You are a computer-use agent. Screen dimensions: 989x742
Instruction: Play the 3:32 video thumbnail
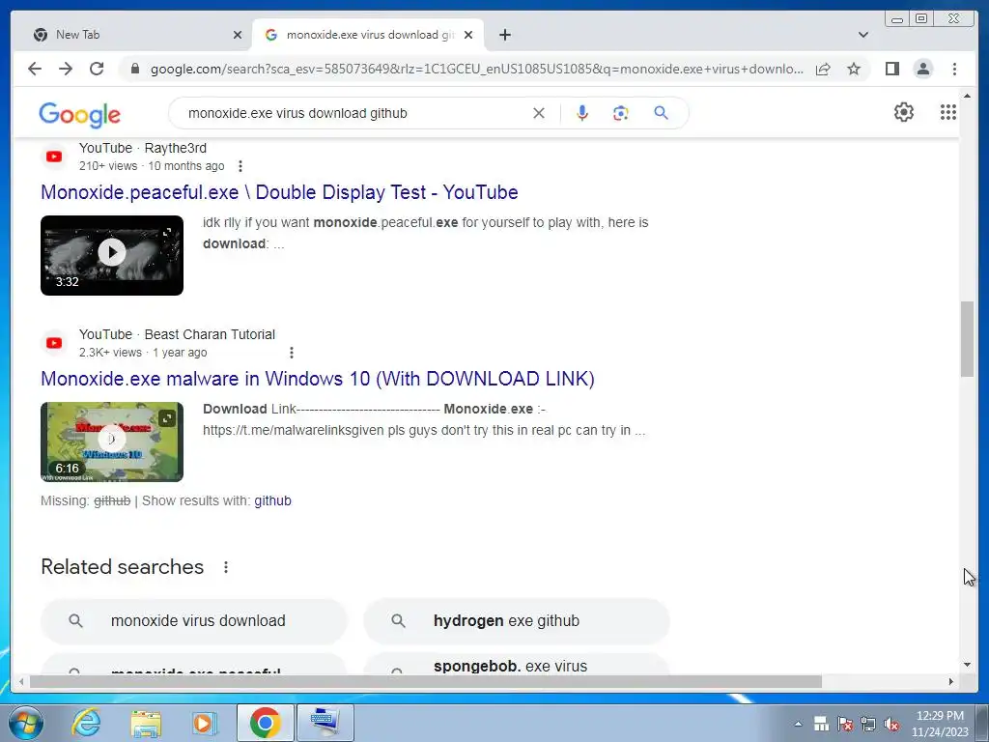(112, 255)
